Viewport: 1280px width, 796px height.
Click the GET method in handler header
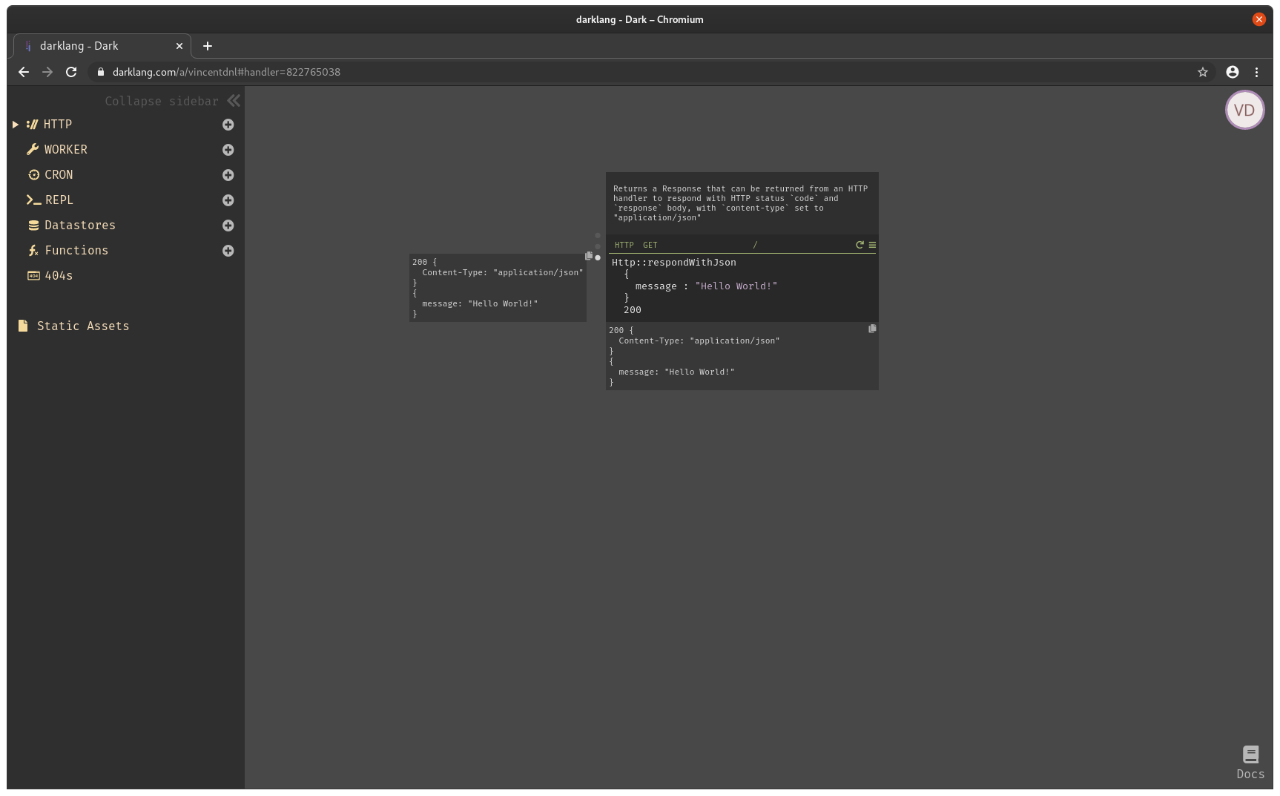click(x=650, y=246)
